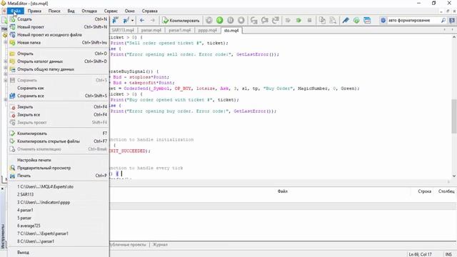Click the magnifier icon in the search box
Screen dimensions: 457x257
coord(443,21)
